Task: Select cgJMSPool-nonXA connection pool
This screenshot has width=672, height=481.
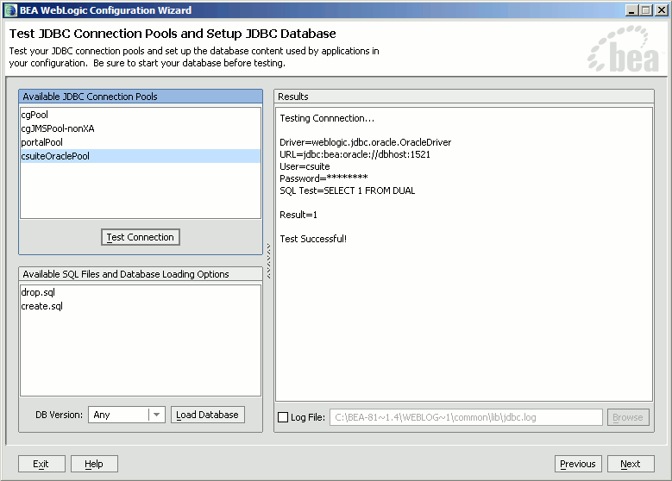Action: coord(140,128)
